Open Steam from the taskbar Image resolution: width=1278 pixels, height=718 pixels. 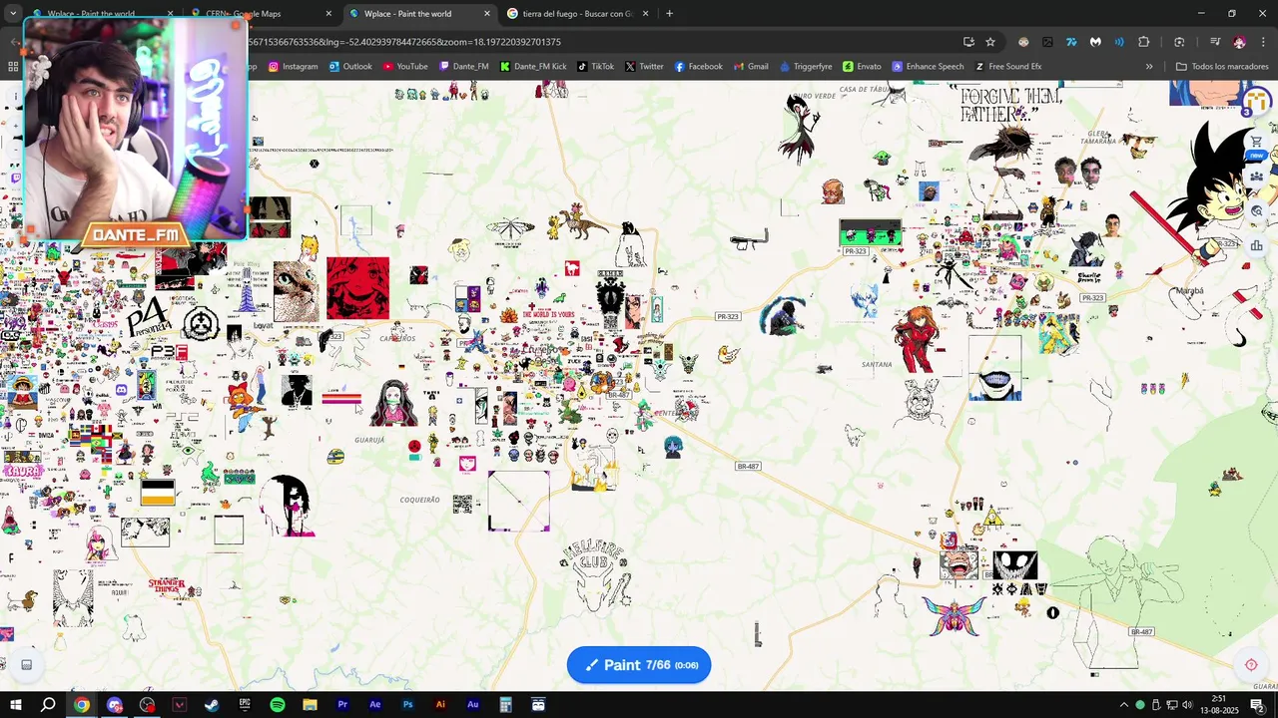pos(212,705)
